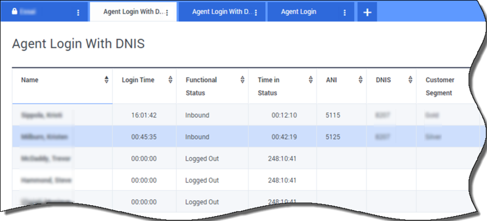This screenshot has width=487, height=221.
Task: Toggle the sort order for Time in Status
Action: 310,80
